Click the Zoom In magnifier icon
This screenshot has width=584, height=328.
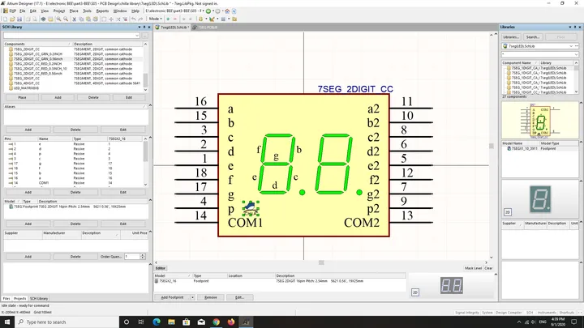[x=58, y=19]
